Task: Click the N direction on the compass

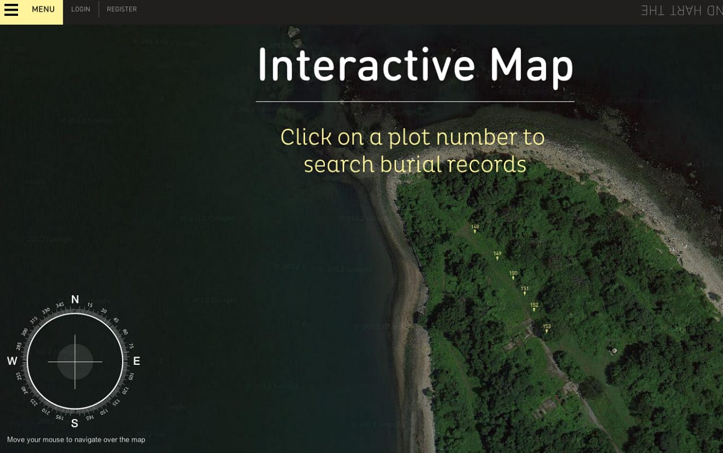Action: 75,299
